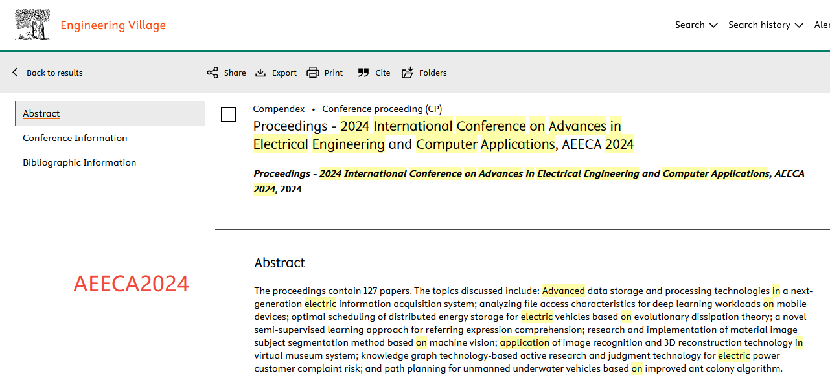Tick the checkbox beside the proceedings title

[229, 115]
